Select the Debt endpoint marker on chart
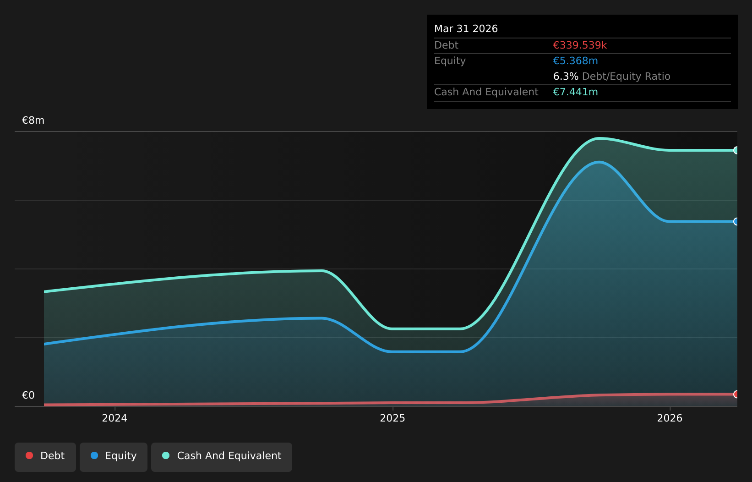The height and width of the screenshot is (482, 752). [736, 394]
